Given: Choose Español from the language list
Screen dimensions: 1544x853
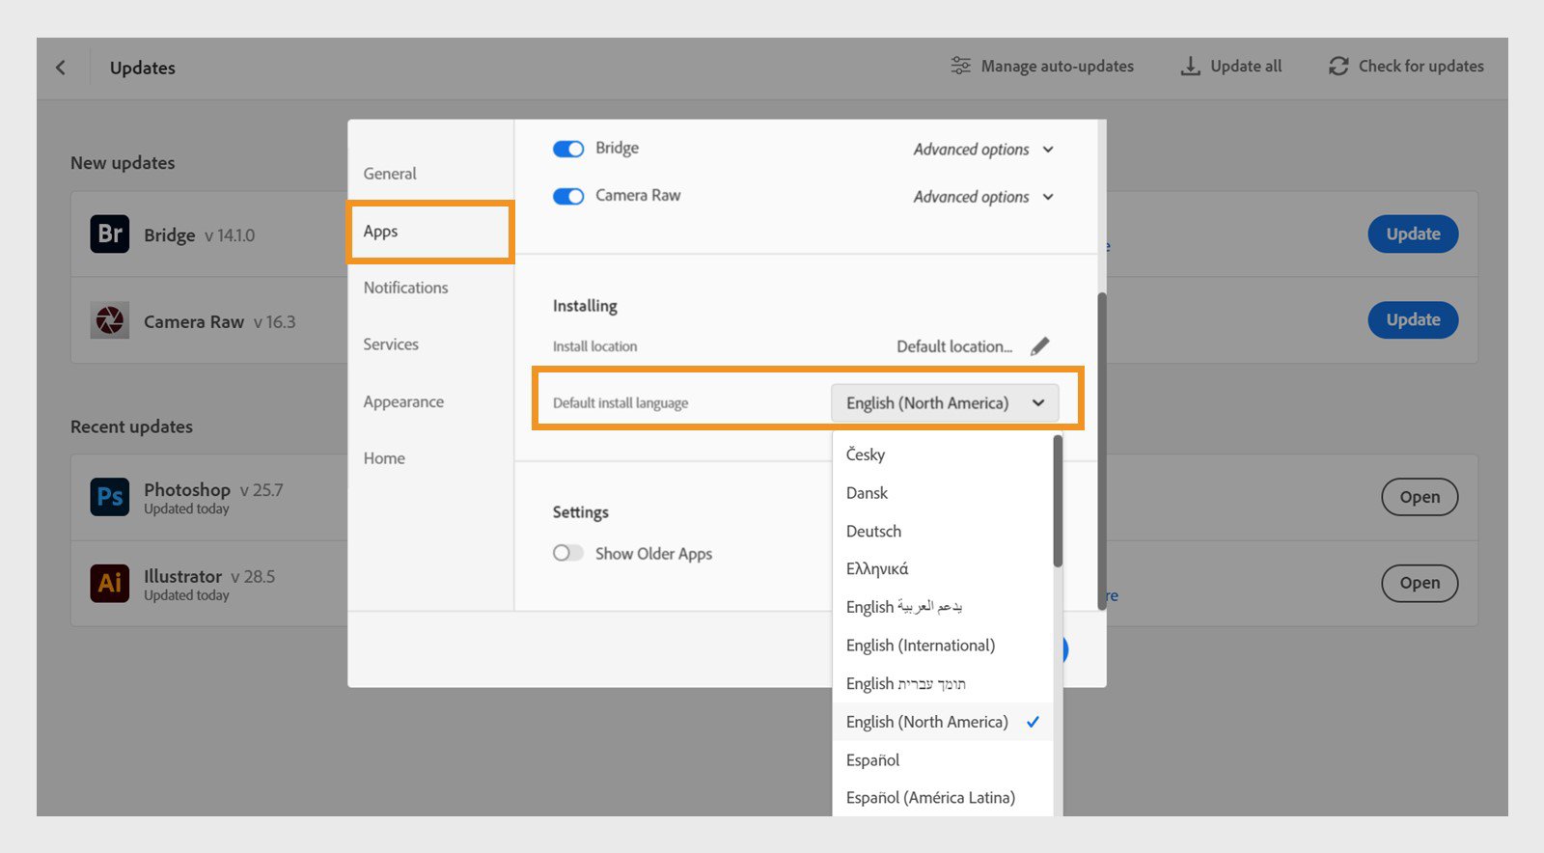Looking at the screenshot, I should tap(943, 759).
